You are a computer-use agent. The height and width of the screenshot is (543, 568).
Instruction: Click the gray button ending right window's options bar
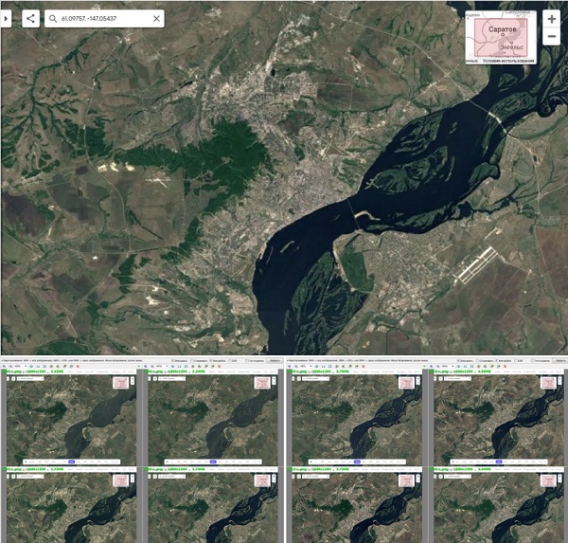click(560, 360)
